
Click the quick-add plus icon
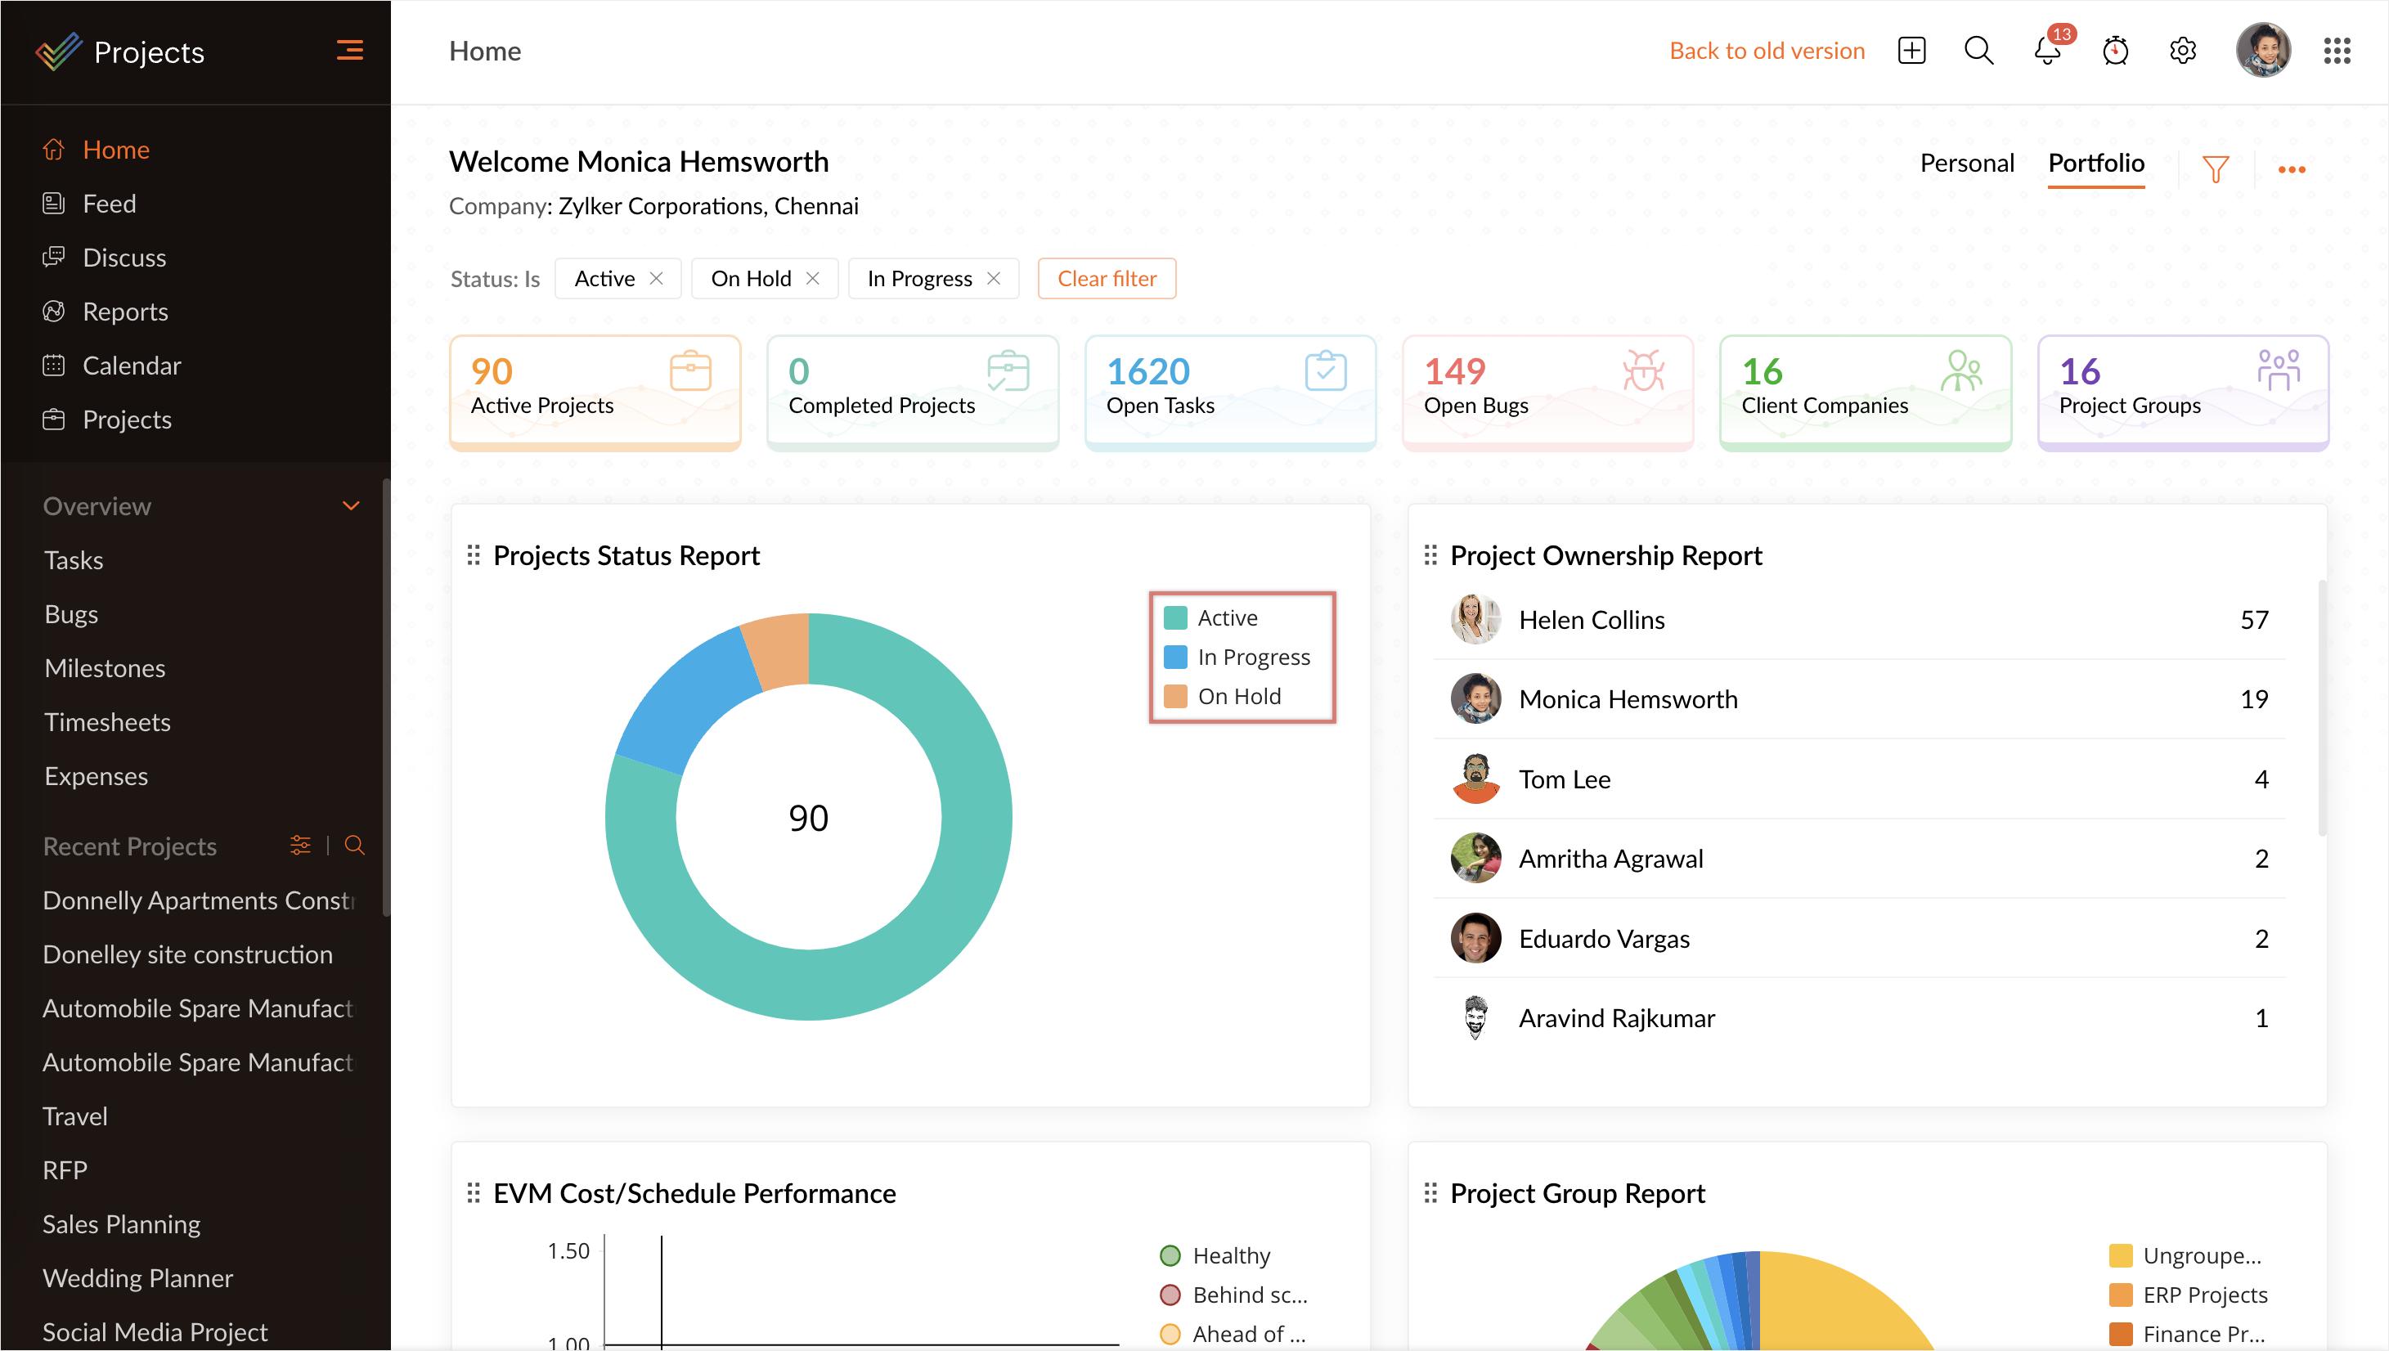[1911, 51]
